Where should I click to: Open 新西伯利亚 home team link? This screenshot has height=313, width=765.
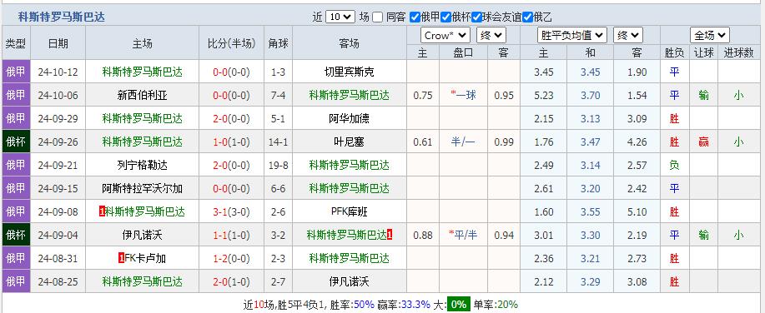click(x=142, y=96)
